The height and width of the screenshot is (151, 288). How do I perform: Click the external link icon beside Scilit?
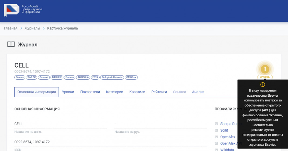216,130
